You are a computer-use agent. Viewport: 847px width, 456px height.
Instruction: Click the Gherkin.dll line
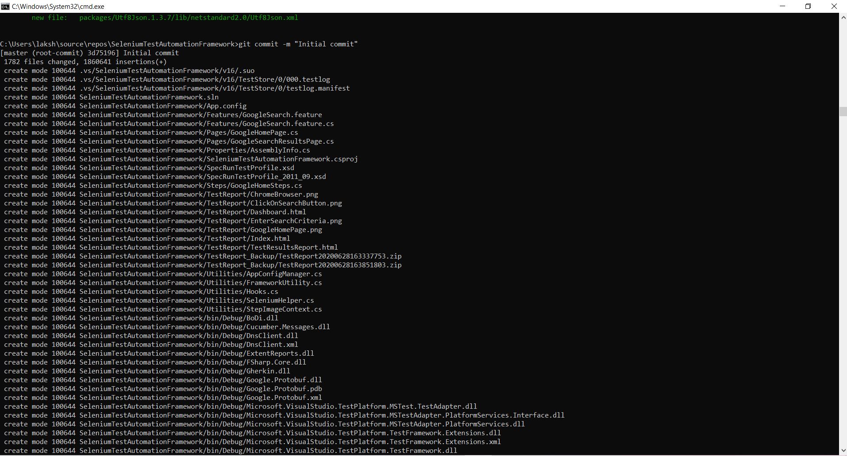click(x=147, y=371)
